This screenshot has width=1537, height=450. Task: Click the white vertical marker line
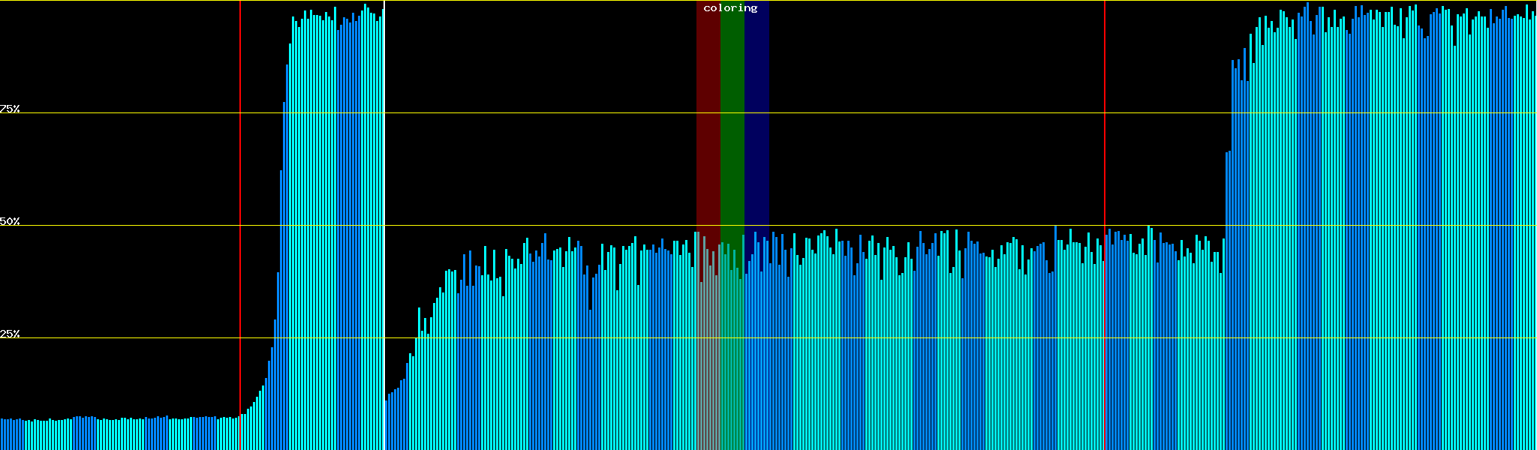[x=384, y=187]
